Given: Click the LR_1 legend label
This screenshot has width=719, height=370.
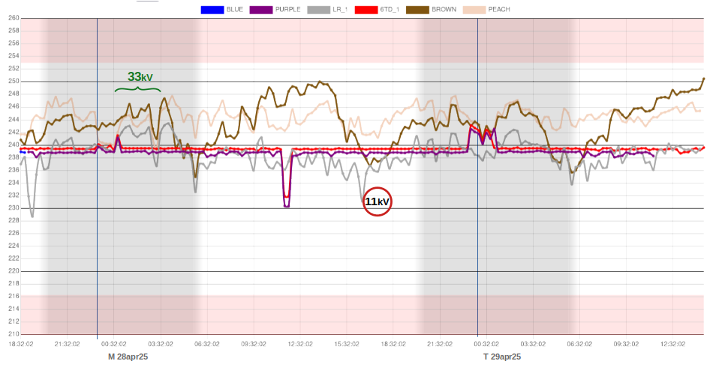Looking at the screenshot, I should 340,10.
